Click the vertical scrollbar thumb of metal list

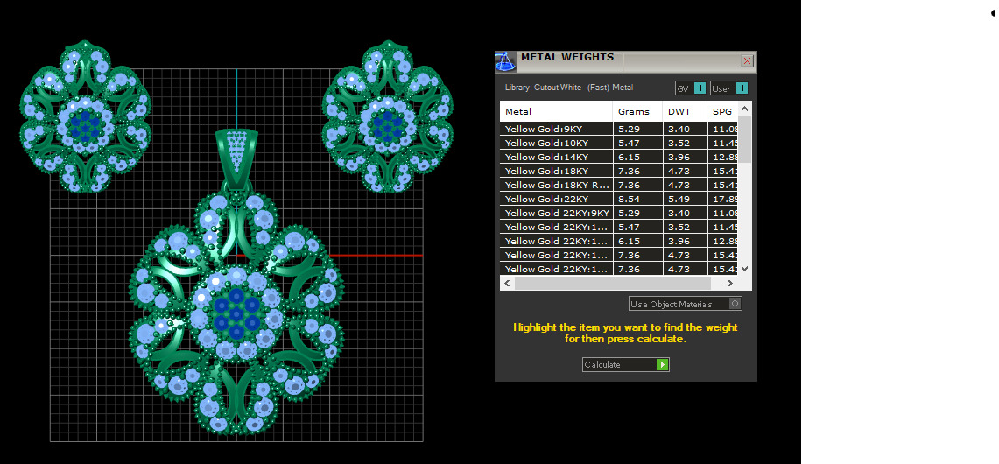(745, 139)
